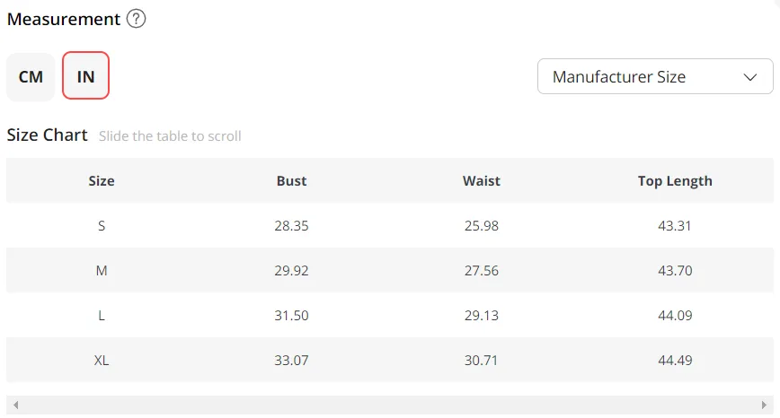The width and height of the screenshot is (780, 418).
Task: Click the right scroll arrow under table
Action: click(764, 405)
